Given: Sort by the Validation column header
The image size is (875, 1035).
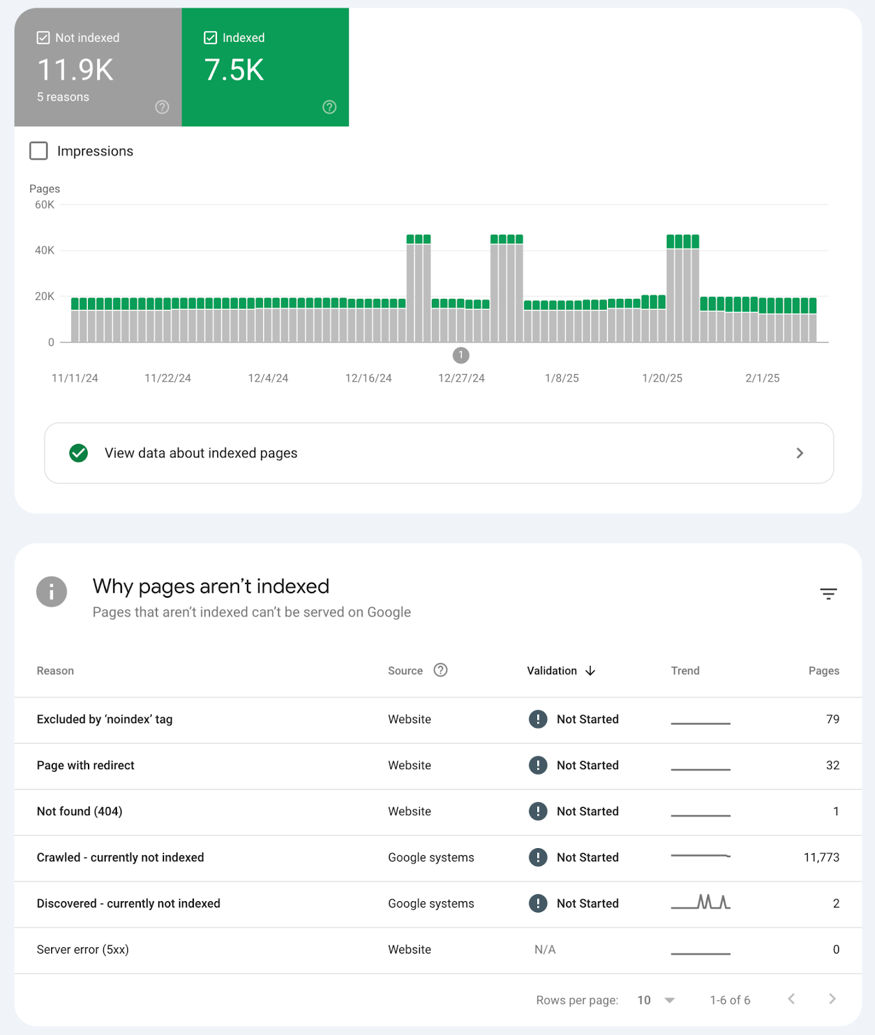Looking at the screenshot, I should pos(552,671).
